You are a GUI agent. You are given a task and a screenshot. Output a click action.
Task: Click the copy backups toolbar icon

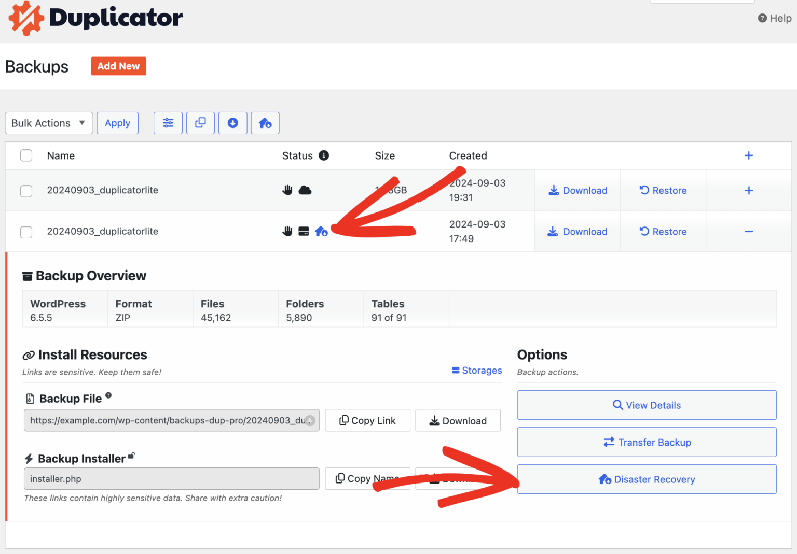pos(200,123)
